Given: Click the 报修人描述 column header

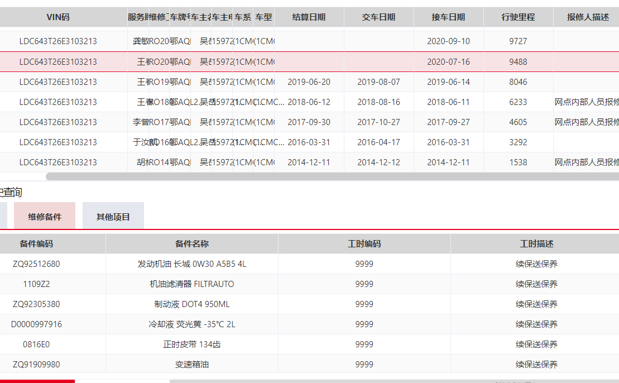Looking at the screenshot, I should pos(587,17).
